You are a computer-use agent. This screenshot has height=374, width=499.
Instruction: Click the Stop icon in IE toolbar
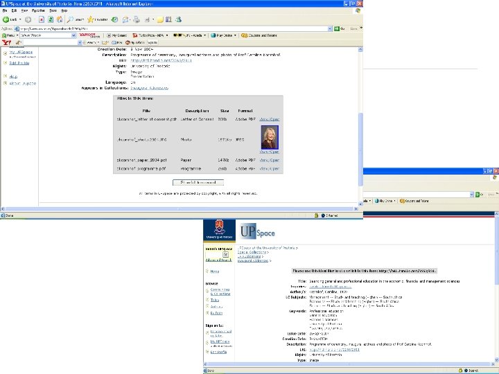[42, 19]
